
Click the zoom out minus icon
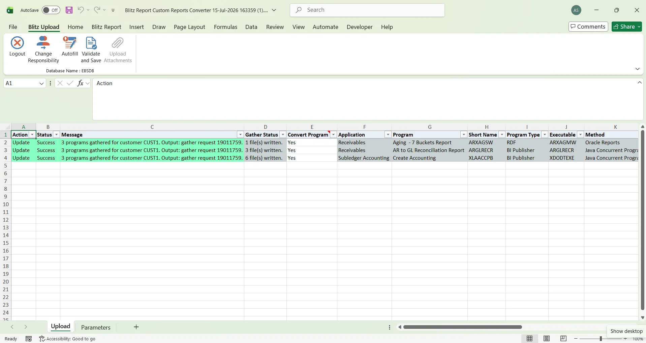coord(576,339)
